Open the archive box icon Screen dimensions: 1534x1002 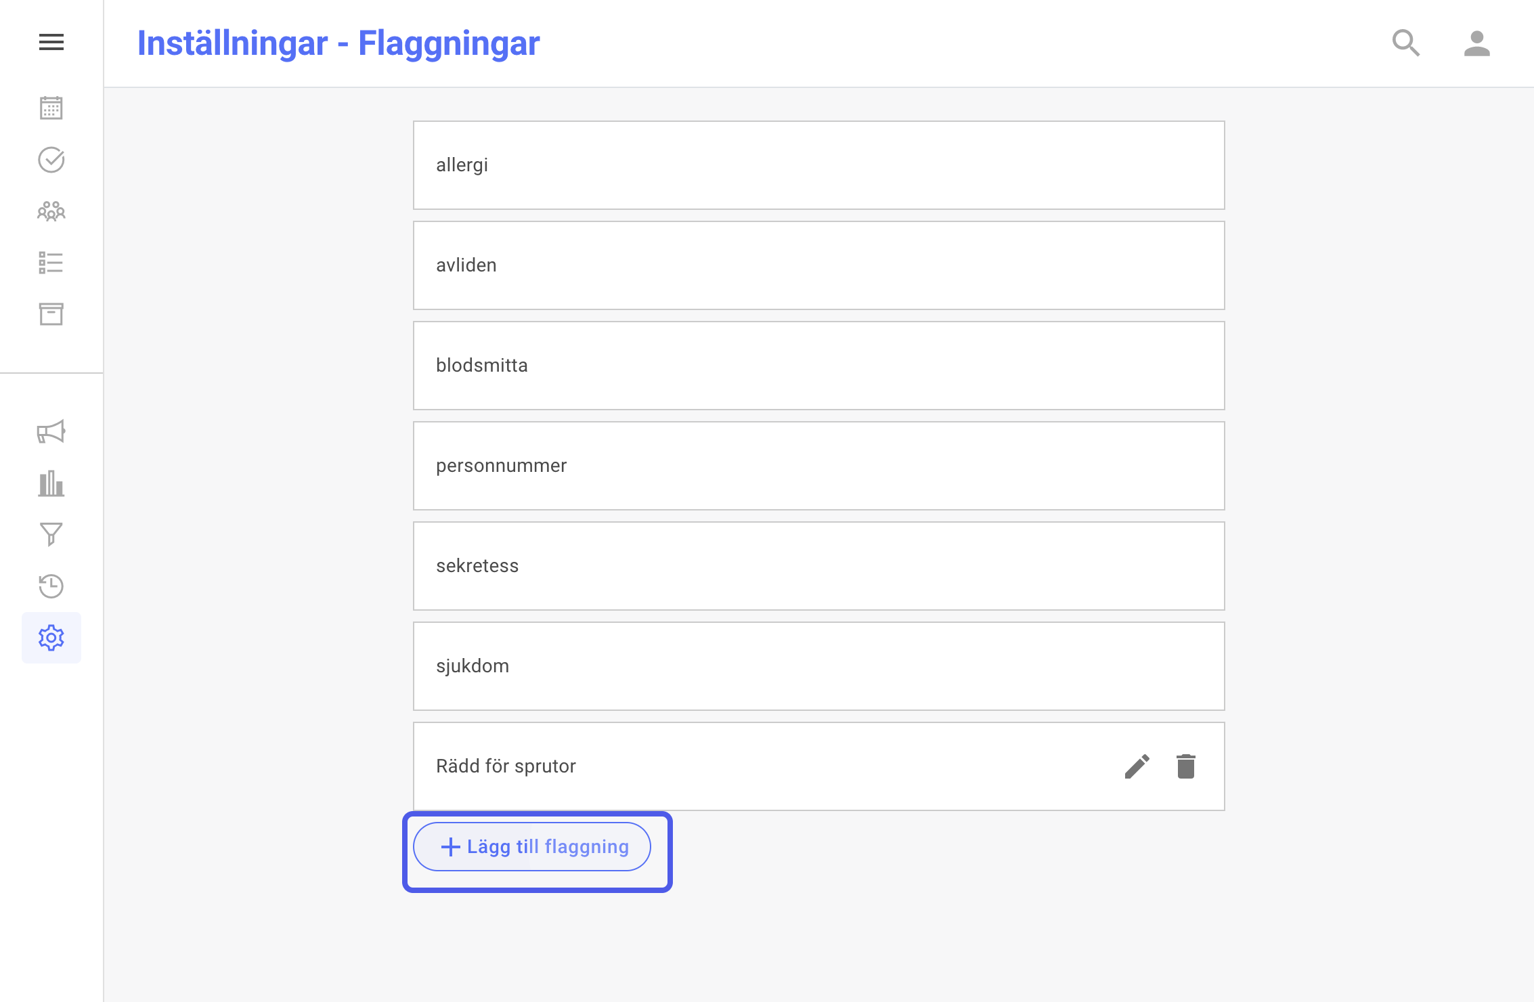pos(51,314)
